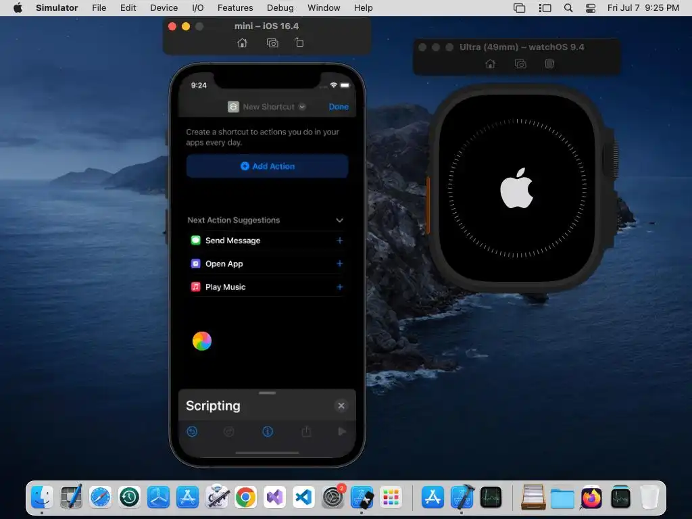The height and width of the screenshot is (519, 692).
Task: Open the I/O menu
Action: coord(198,8)
